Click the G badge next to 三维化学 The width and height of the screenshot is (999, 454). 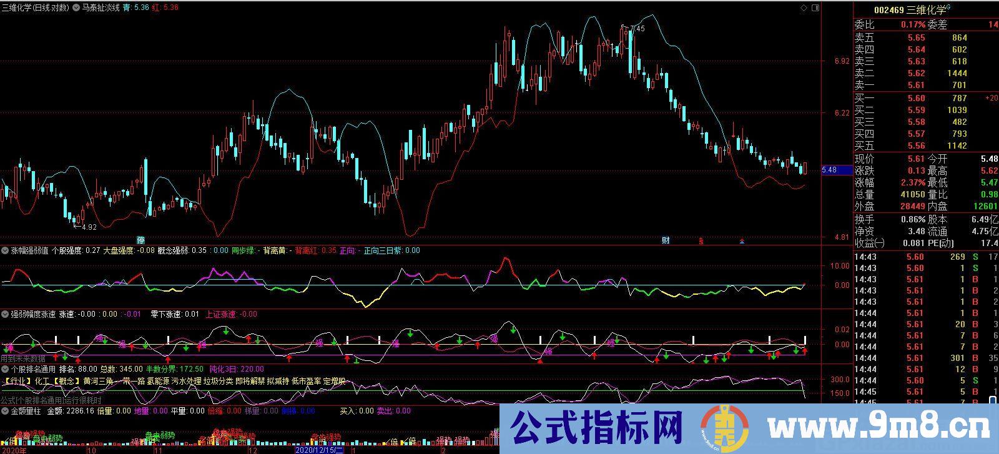click(948, 7)
